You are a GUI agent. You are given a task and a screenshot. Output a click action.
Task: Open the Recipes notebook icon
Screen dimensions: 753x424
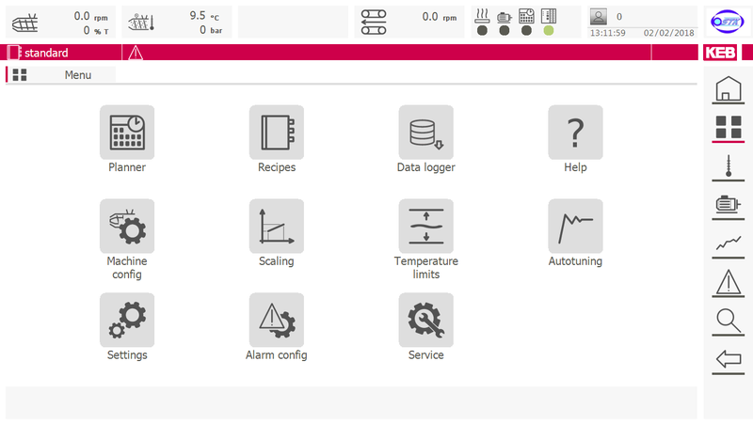tap(277, 133)
